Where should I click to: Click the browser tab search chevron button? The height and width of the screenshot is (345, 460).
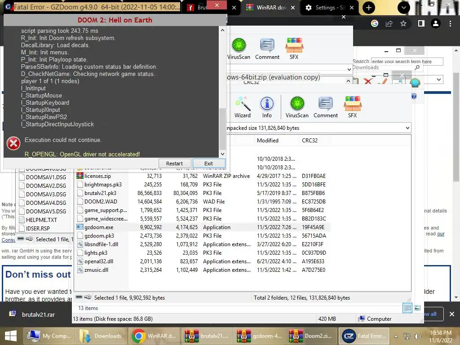pos(404,8)
